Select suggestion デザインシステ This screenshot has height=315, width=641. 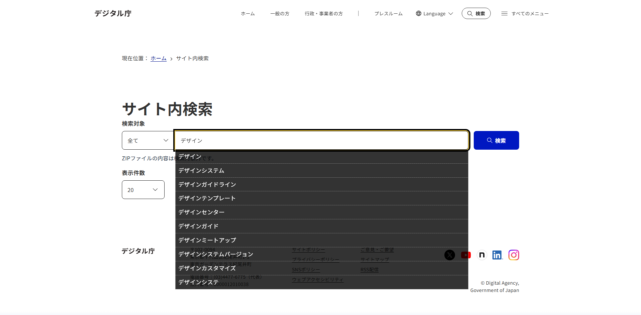(x=322, y=282)
